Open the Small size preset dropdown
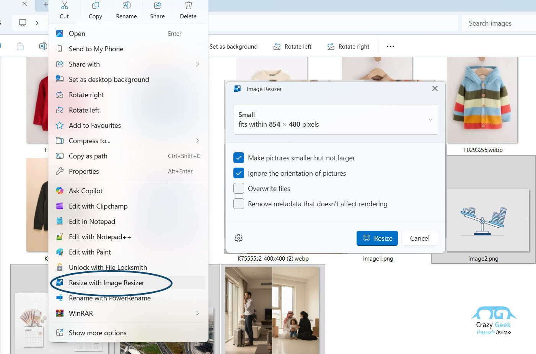Viewport: 536px width, 354px height. pyautogui.click(x=335, y=119)
